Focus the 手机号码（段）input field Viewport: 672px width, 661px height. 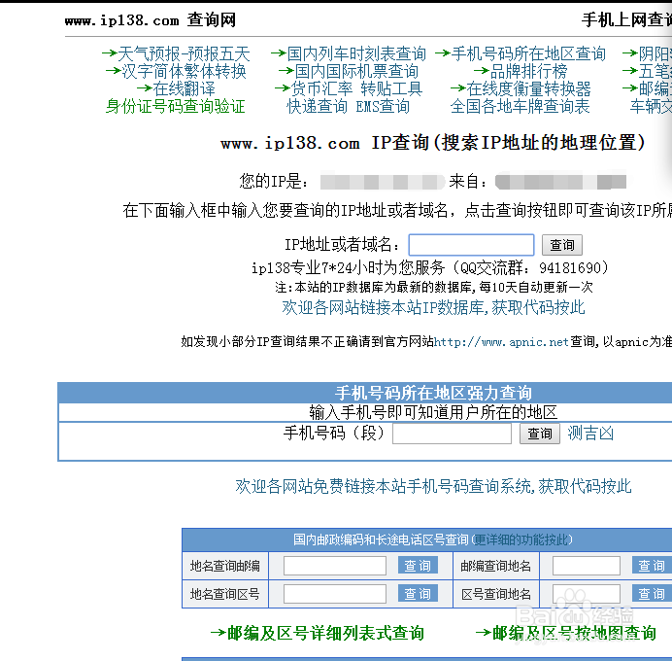(x=452, y=434)
